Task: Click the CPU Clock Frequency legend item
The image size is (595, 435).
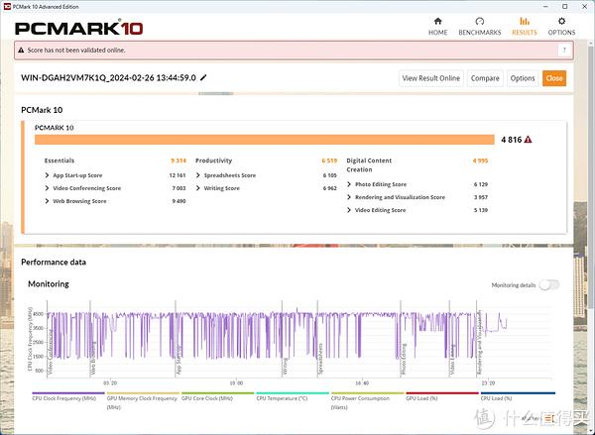Action: point(63,398)
